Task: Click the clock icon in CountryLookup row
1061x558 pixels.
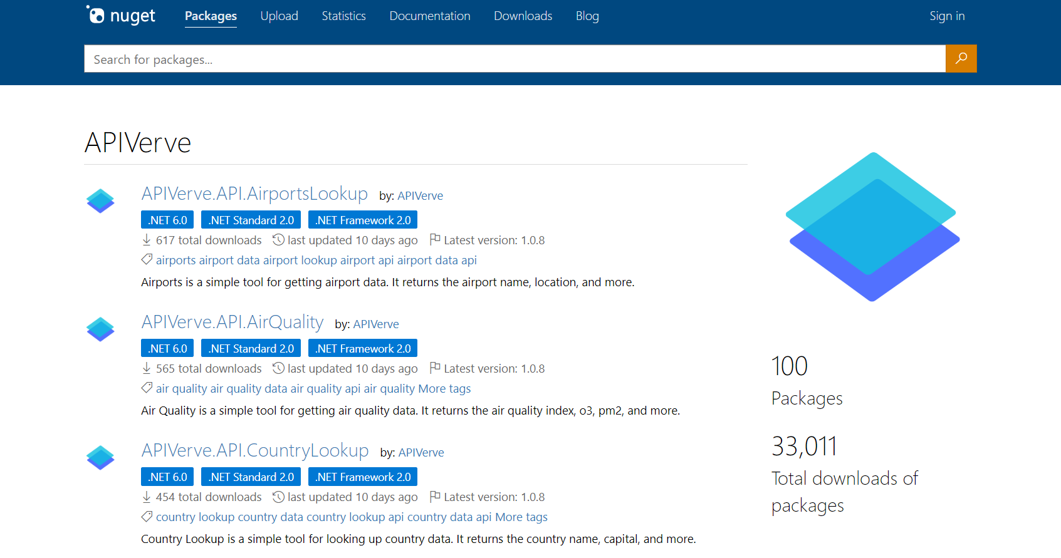Action: pyautogui.click(x=278, y=497)
